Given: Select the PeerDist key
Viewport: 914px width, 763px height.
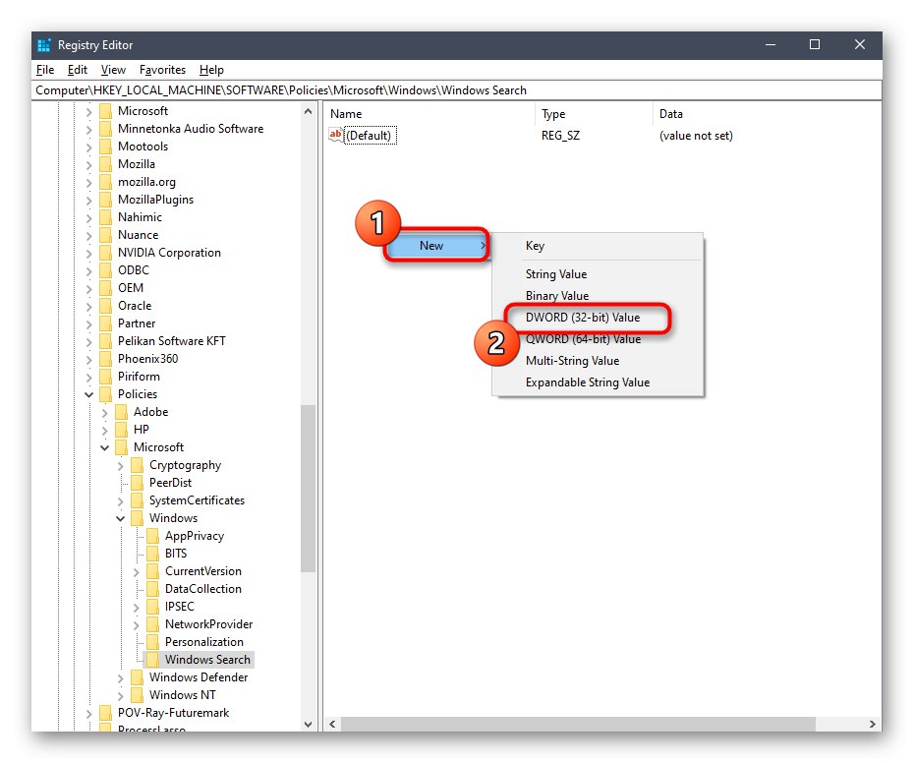Looking at the screenshot, I should tap(170, 483).
